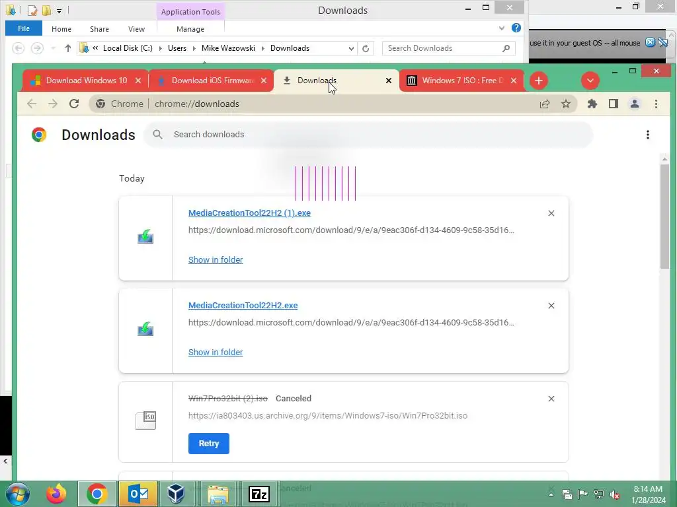
Task: Click the MediaCreationTool22H2 (1).exe file icon
Action: tap(145, 237)
